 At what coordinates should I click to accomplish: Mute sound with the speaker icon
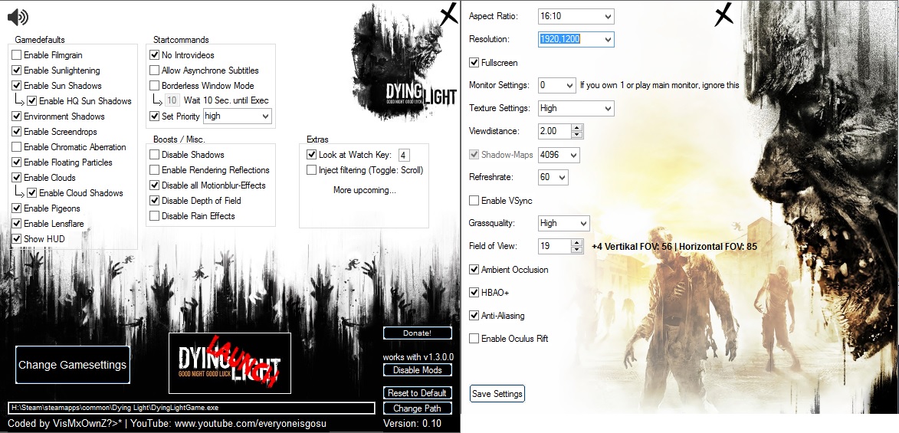18,17
